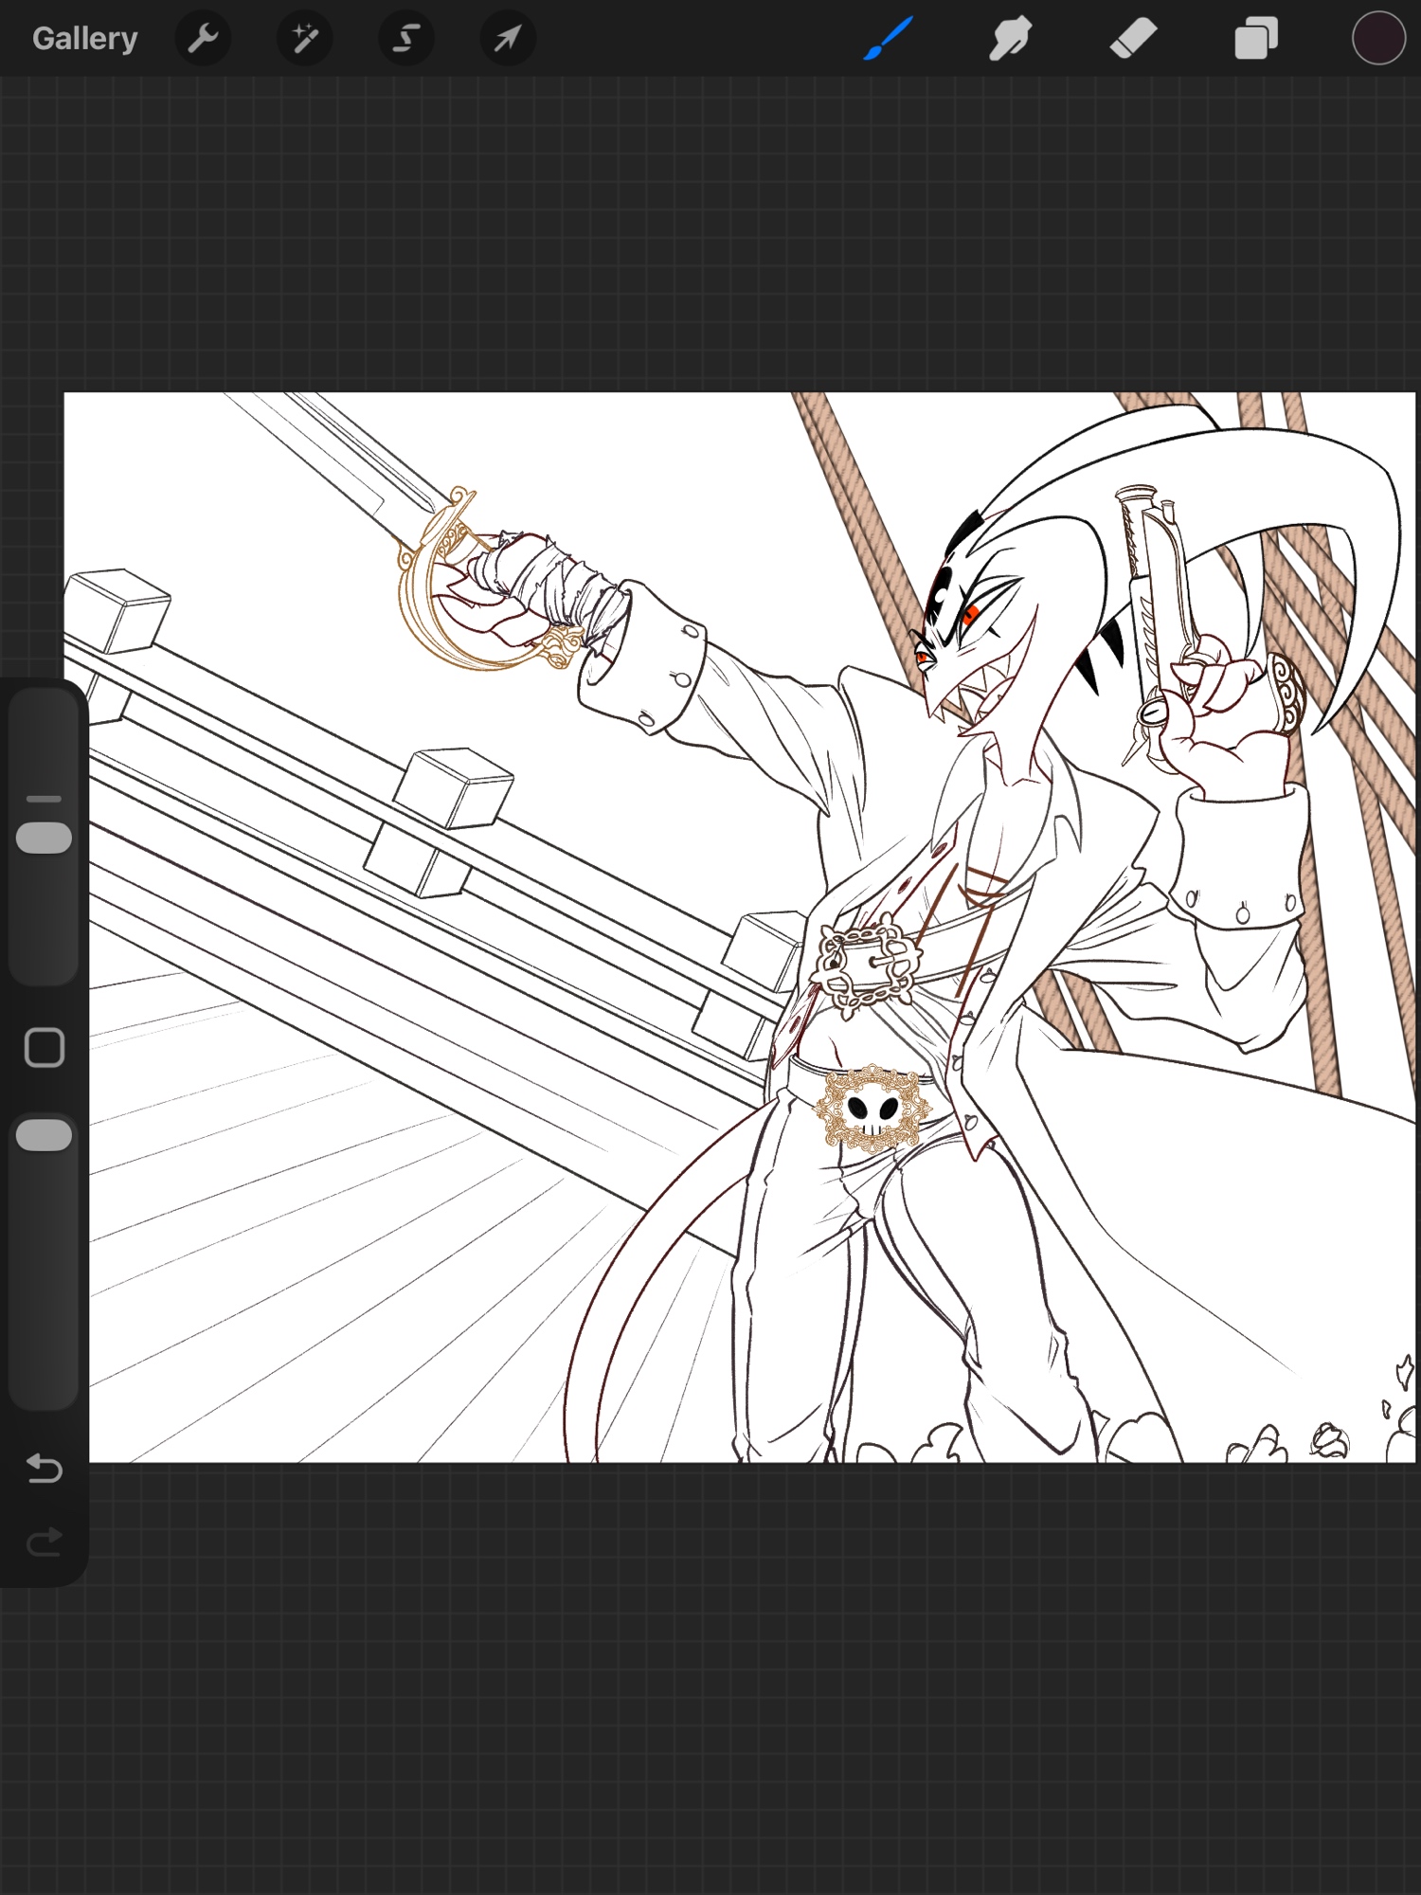Viewport: 1421px width, 1895px height.
Task: Open the Actions wrench menu
Action: click(x=203, y=39)
